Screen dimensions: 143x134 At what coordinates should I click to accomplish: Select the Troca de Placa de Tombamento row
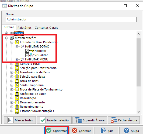point(41,89)
